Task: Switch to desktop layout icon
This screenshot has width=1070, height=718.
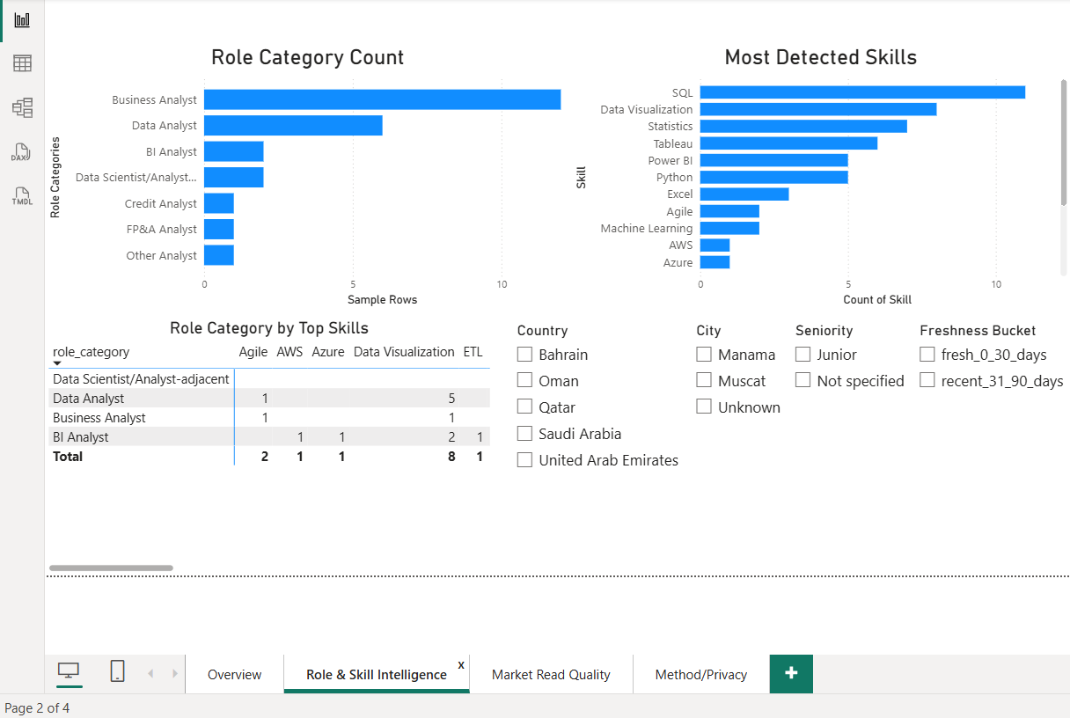Action: click(x=69, y=672)
